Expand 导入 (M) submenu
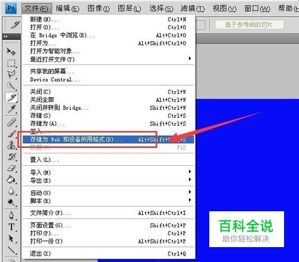This screenshot has width=299, height=262. [x=108, y=172]
